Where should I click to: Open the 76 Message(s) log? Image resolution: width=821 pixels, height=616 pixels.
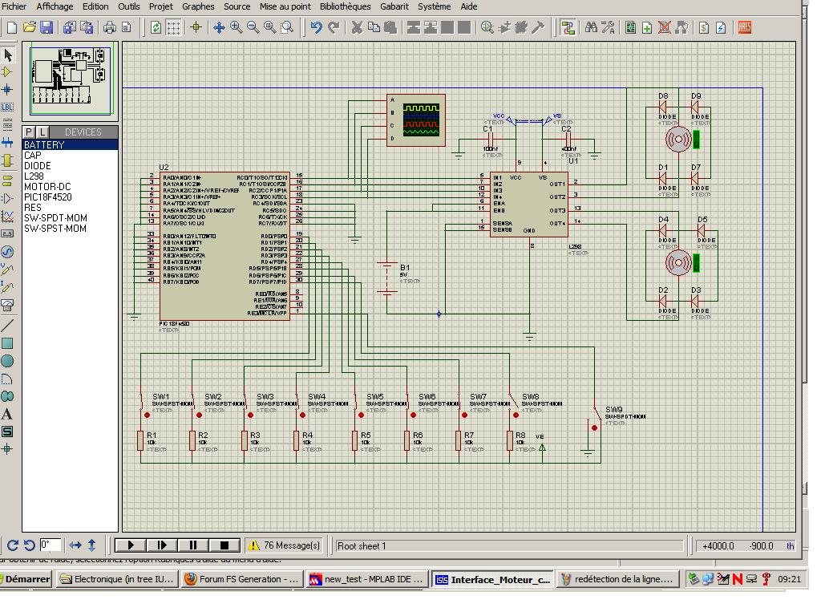point(284,545)
